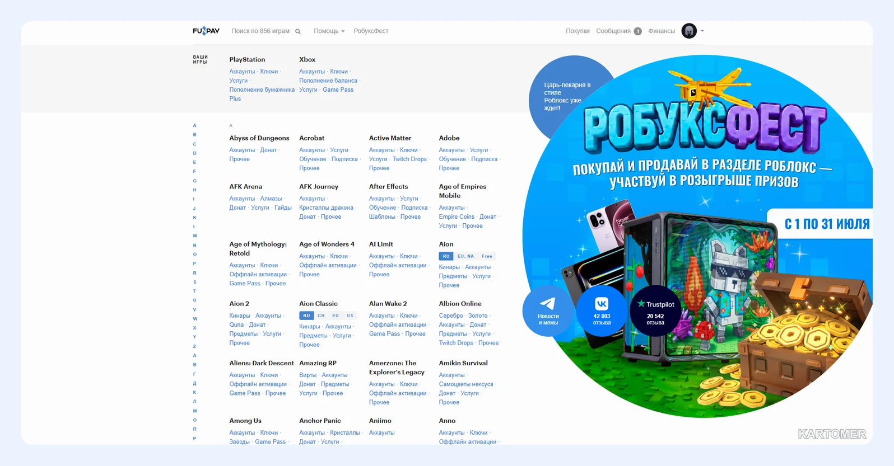Screen dimensions: 894x466
Task: Open Сообщения in the header
Action: click(613, 31)
